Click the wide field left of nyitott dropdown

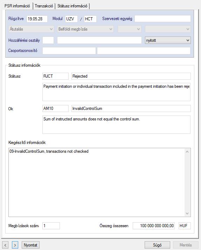pyautogui.click(x=99, y=40)
